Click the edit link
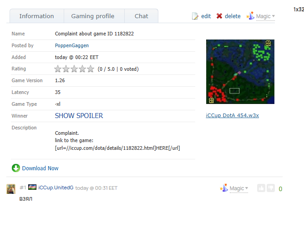The height and width of the screenshot is (237, 304). tap(206, 16)
